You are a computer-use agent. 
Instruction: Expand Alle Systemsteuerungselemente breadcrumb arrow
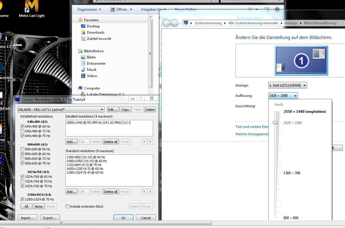281,23
